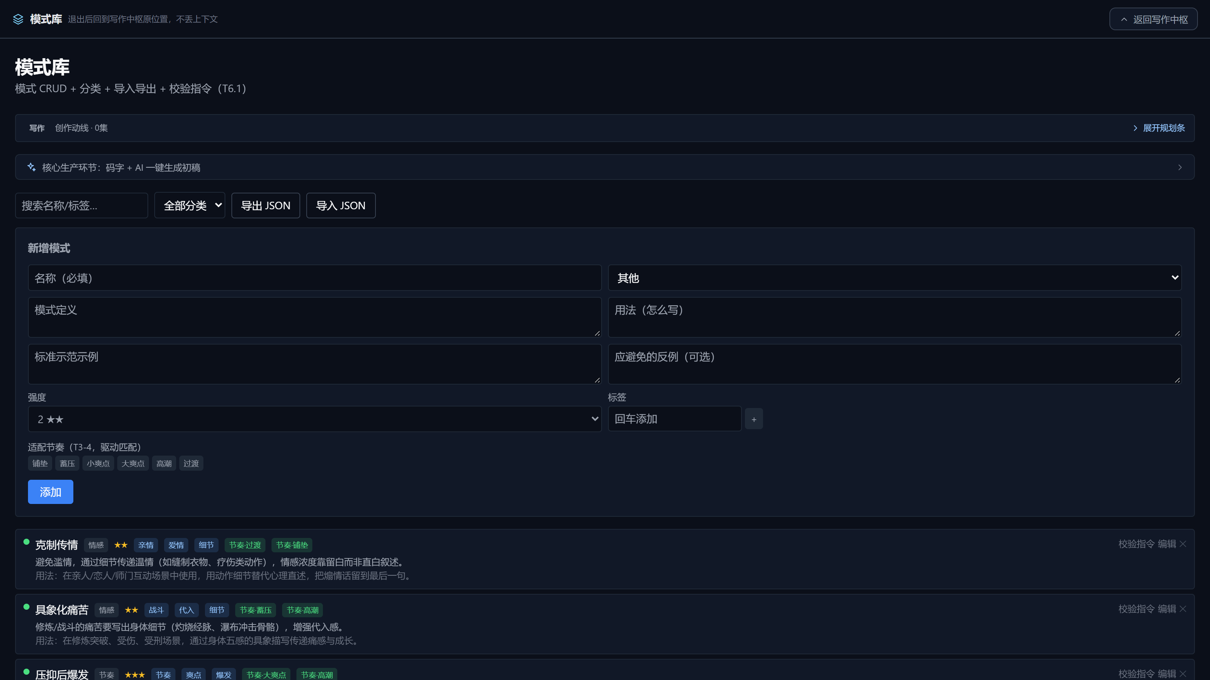Open the 强度 2★★ strength dropdown
The image size is (1210, 680).
315,419
